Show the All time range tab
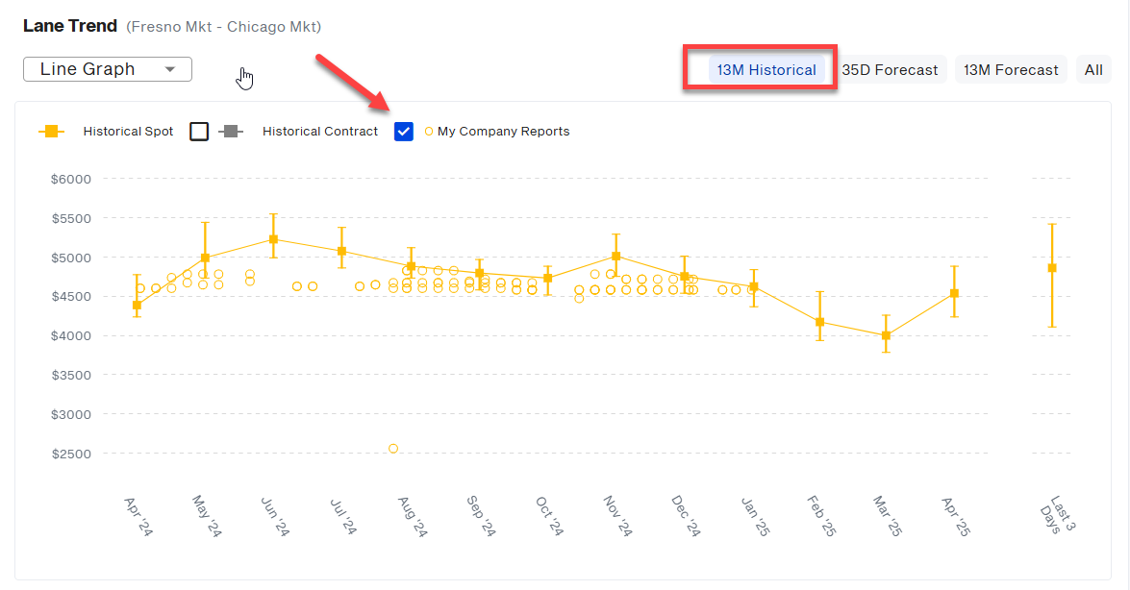Image resolution: width=1130 pixels, height=590 pixels. tap(1093, 70)
